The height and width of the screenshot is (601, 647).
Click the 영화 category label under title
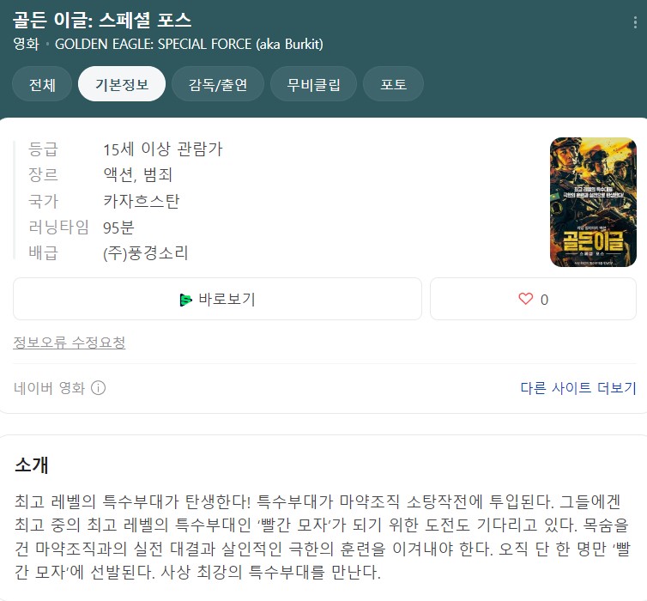pos(26,44)
